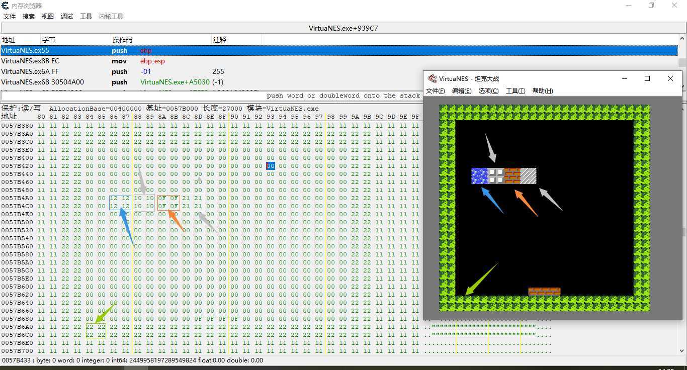The width and height of the screenshot is (687, 370).
Task: Click the hex view's scroll-down arrow
Action: [x=682, y=351]
